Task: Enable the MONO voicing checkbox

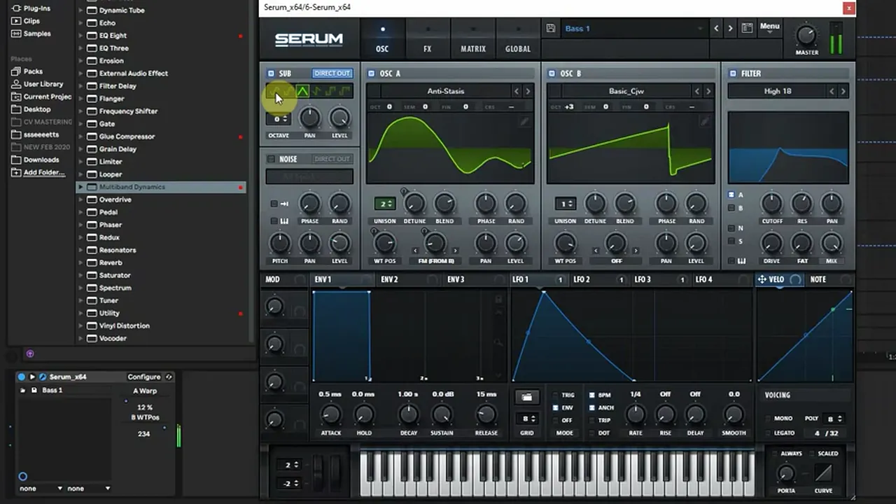Action: [768, 419]
